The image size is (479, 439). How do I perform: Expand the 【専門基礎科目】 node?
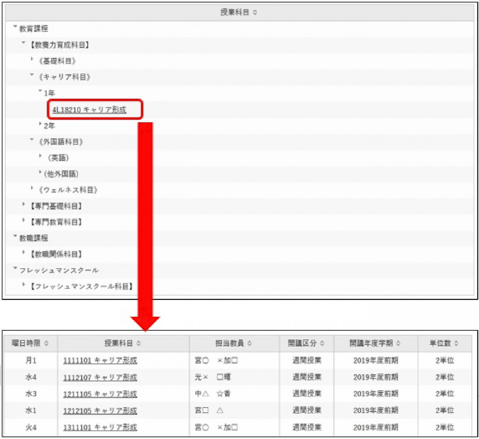24,205
